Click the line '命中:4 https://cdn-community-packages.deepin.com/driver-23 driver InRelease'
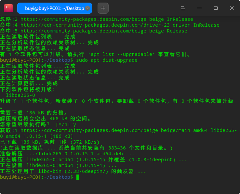Screen dimensions: 240x194 tap(110, 25)
